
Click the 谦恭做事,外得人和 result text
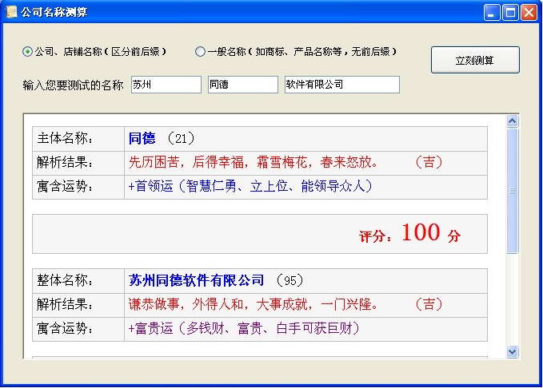pyautogui.click(x=186, y=305)
